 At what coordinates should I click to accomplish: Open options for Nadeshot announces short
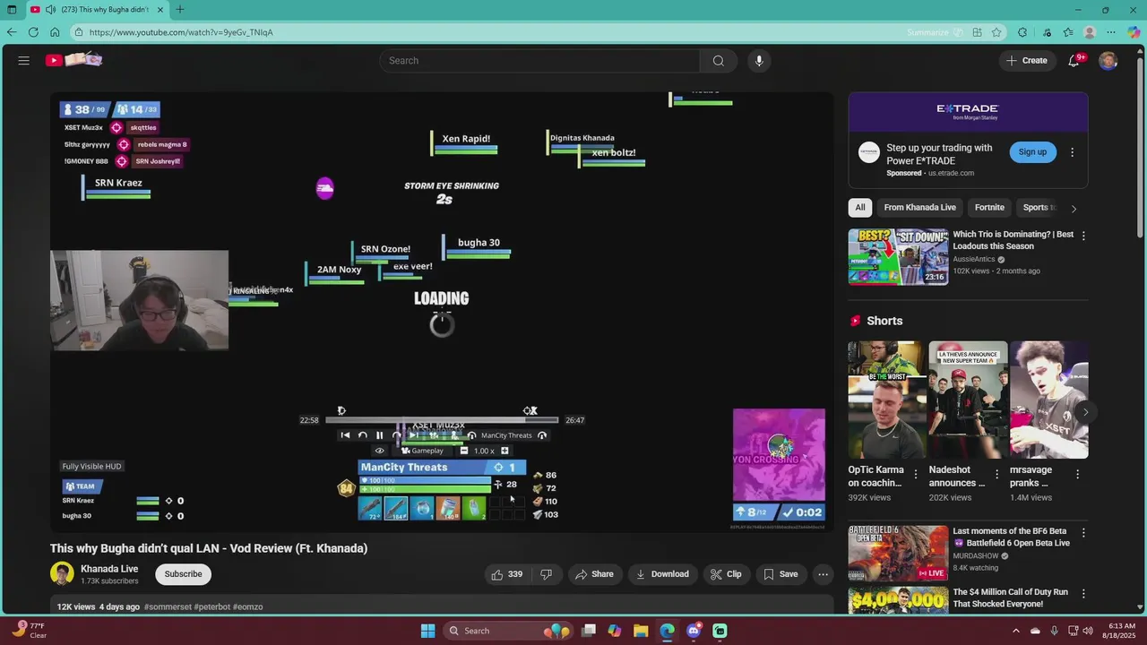[996, 474]
